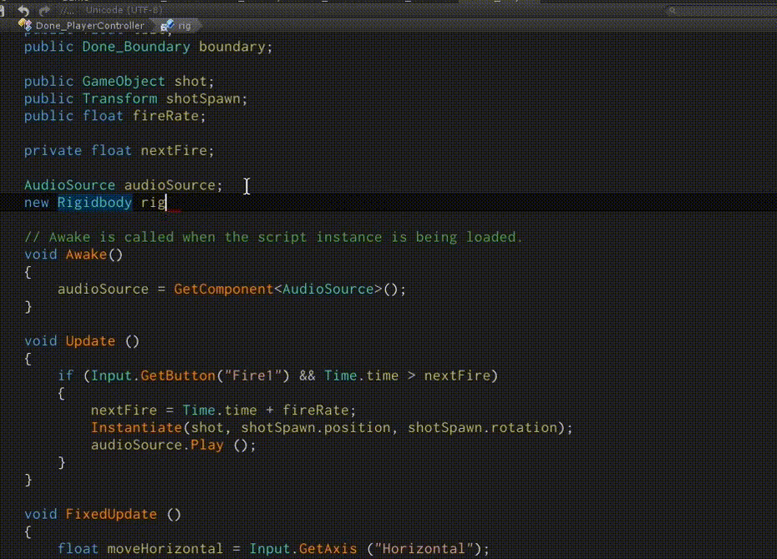Click 'GetAxis' method call
Image resolution: width=777 pixels, height=559 pixels.
(328, 549)
